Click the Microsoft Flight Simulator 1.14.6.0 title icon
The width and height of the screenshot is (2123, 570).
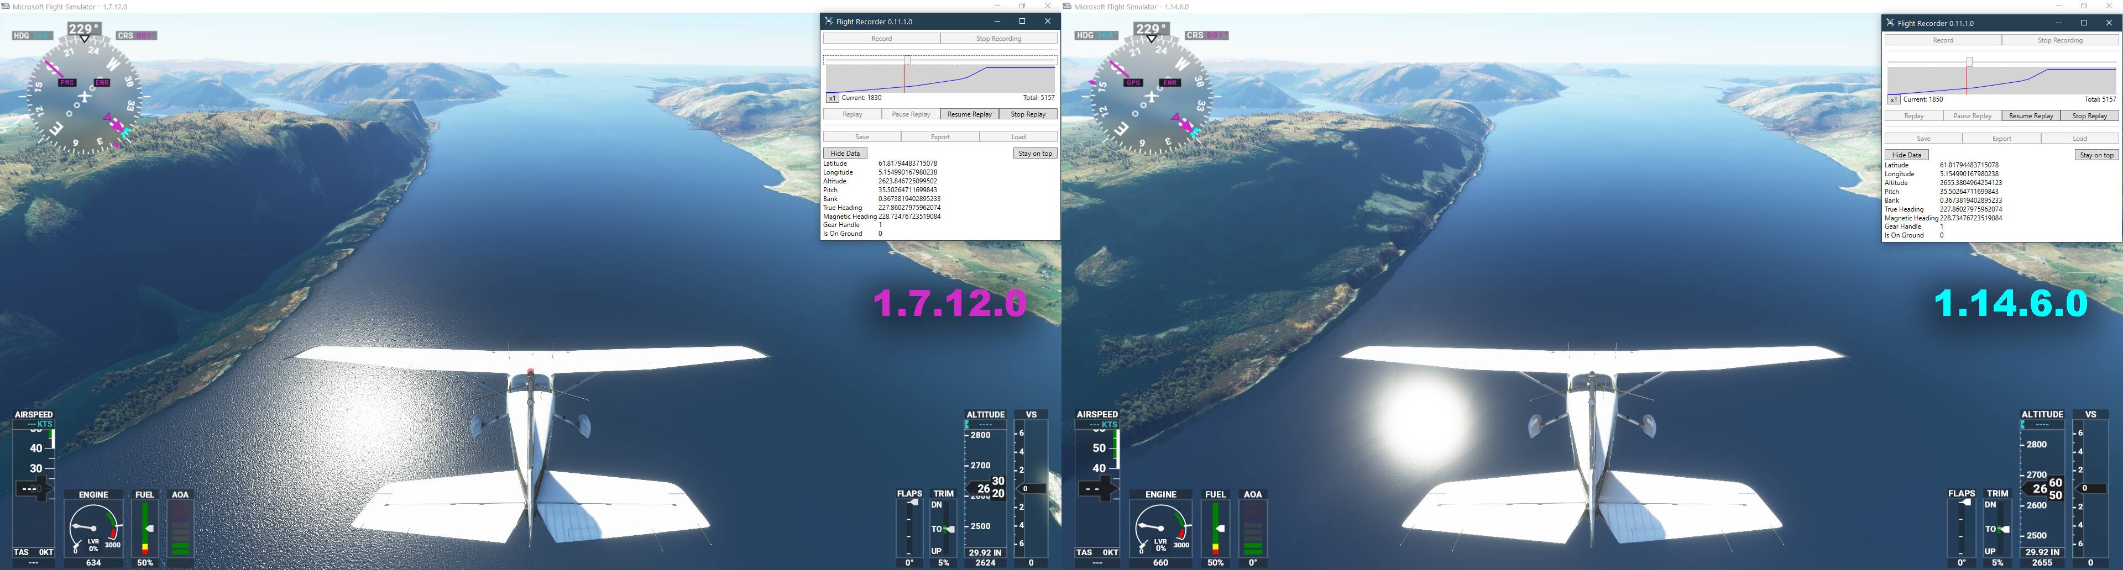[x=1067, y=7]
